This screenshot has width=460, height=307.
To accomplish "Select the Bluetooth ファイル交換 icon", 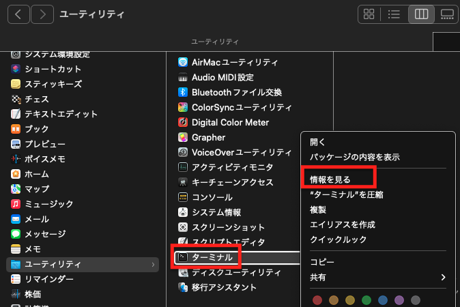I will (183, 92).
